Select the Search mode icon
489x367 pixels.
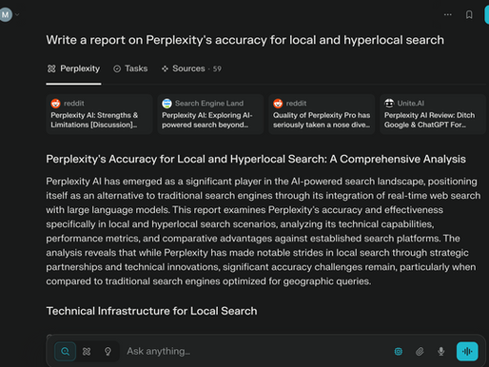click(x=65, y=351)
